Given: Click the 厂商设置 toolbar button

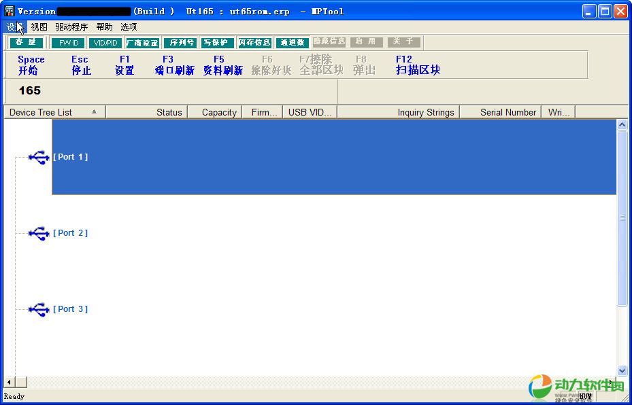Looking at the screenshot, I should point(143,42).
